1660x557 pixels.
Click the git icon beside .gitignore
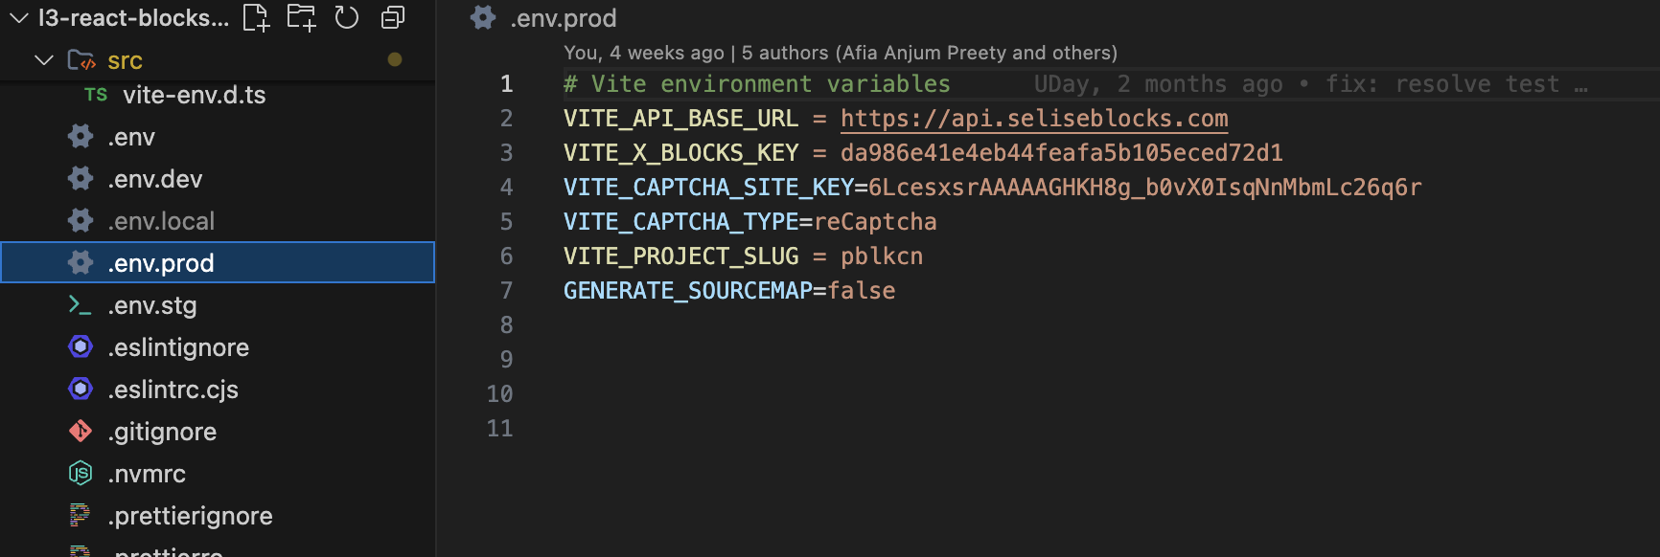click(81, 432)
